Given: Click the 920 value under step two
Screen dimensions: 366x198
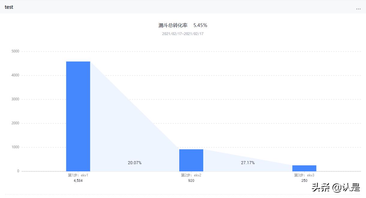Looking at the screenshot, I should coord(191,180).
